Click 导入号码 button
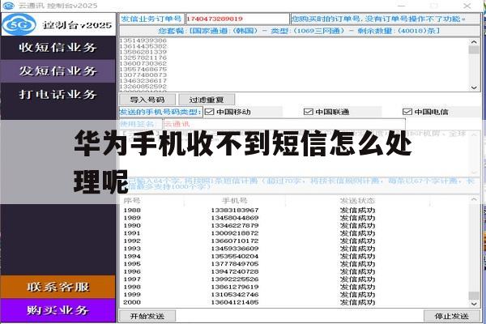 [147, 100]
